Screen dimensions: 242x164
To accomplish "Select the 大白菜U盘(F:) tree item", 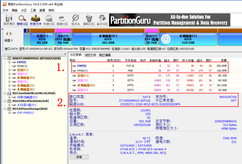I will click(26, 105).
